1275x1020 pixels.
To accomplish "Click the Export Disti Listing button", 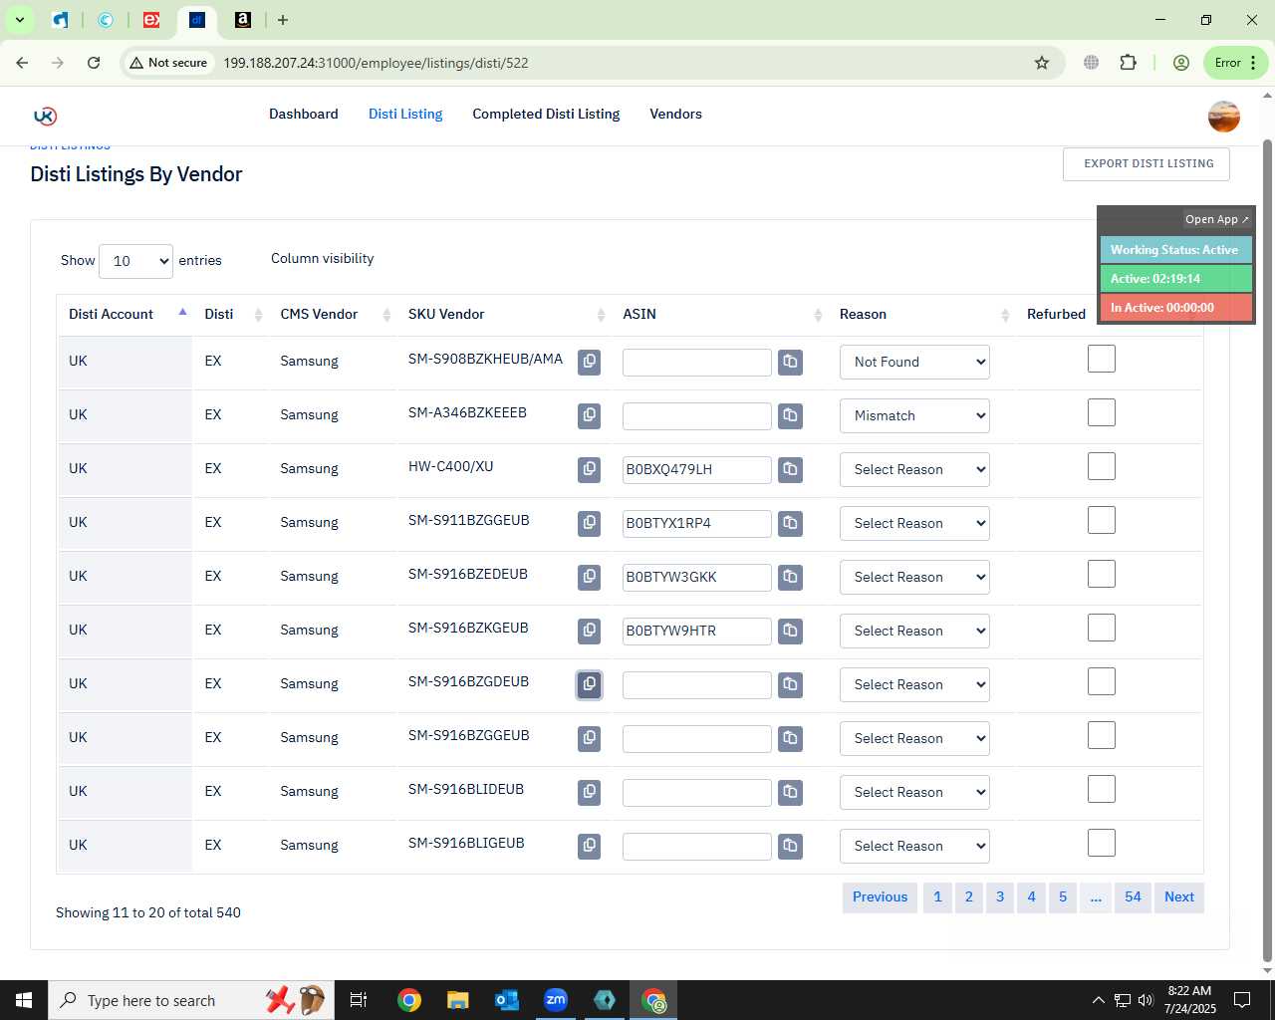I will (1147, 164).
